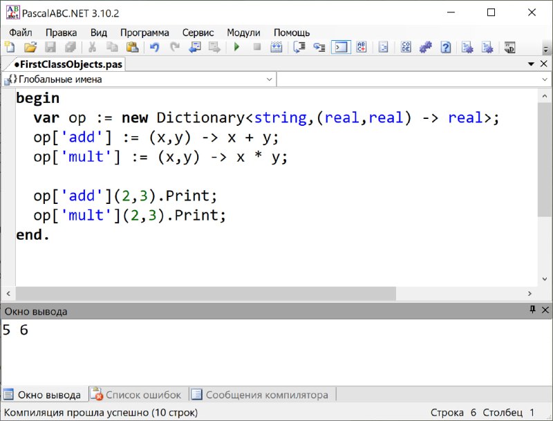Viewport: 553px width, 421px height.
Task: Click the code formatting document icon
Action: point(383,47)
